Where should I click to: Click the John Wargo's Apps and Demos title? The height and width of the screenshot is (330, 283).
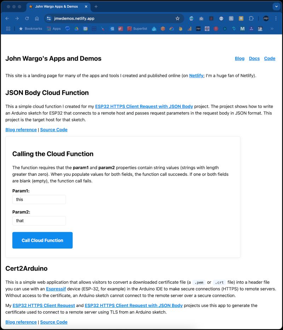tap(53, 58)
